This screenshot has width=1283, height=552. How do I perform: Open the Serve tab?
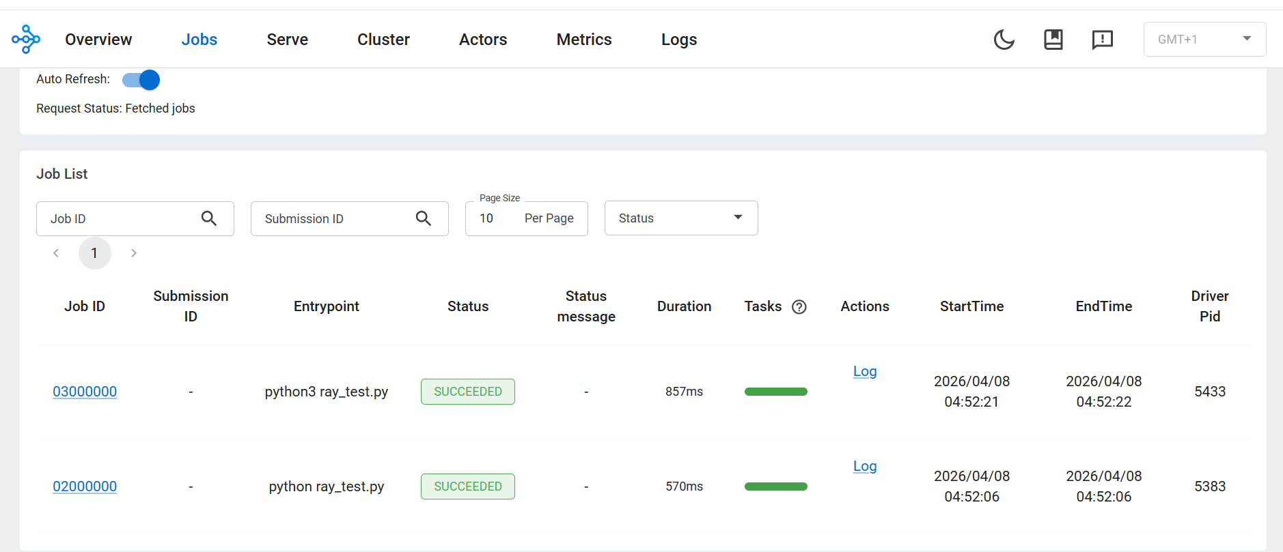tap(288, 40)
